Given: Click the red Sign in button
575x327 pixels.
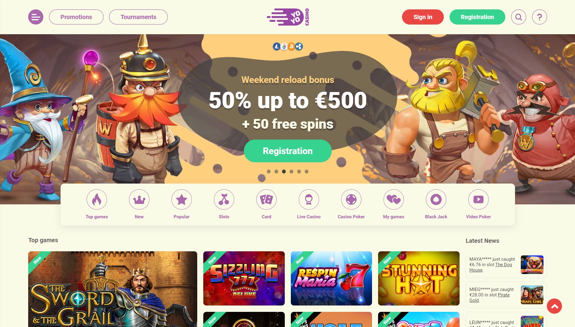Looking at the screenshot, I should (x=423, y=17).
